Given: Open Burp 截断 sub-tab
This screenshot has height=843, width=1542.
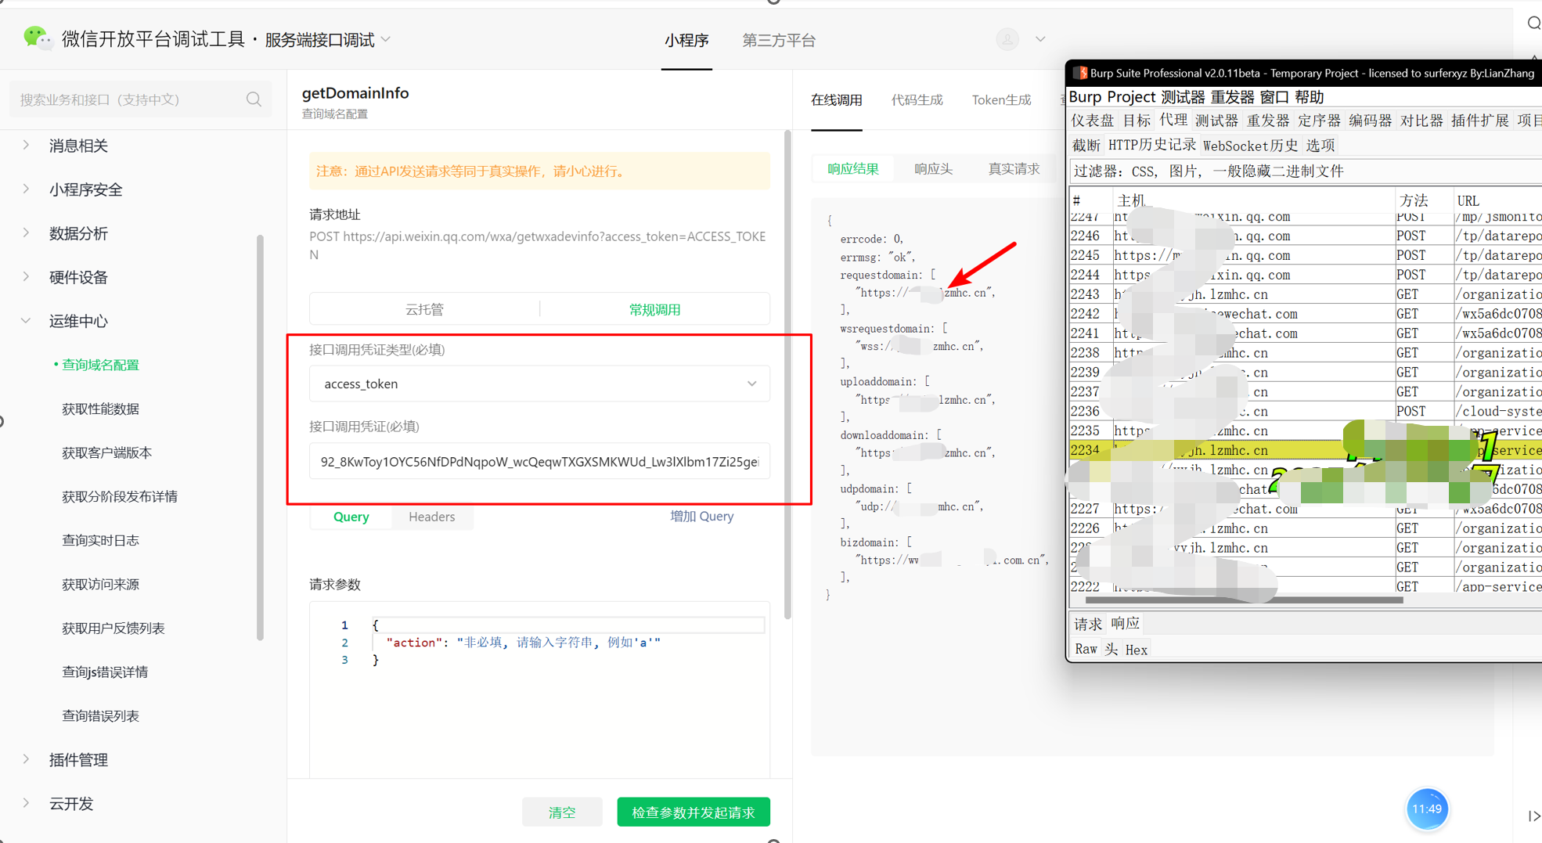Looking at the screenshot, I should pyautogui.click(x=1086, y=146).
